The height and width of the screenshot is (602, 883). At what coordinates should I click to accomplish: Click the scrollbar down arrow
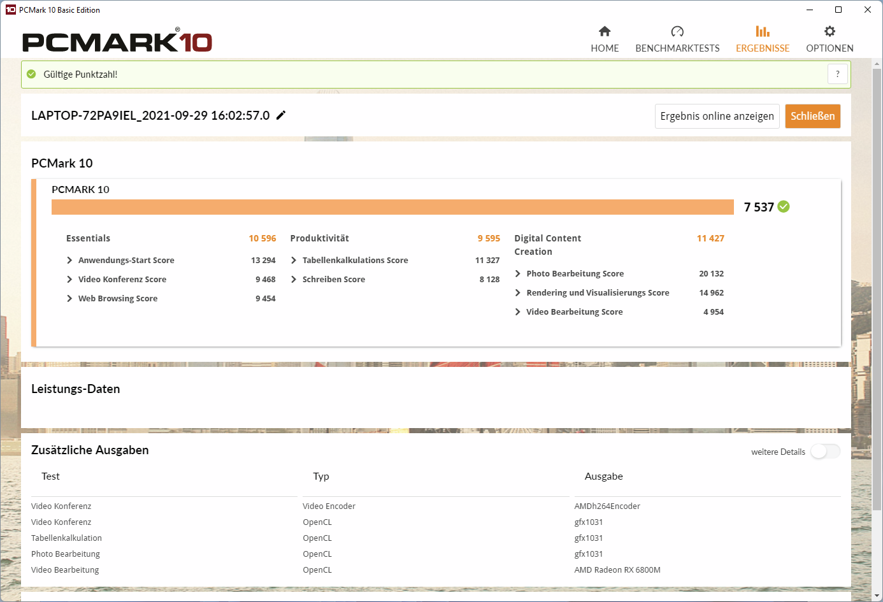[877, 596]
